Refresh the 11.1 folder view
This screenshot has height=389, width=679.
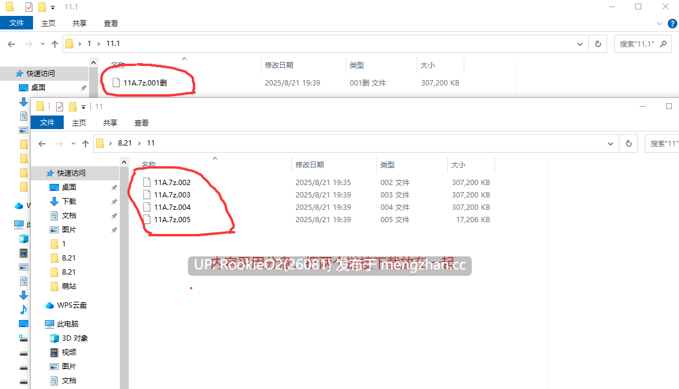(598, 44)
